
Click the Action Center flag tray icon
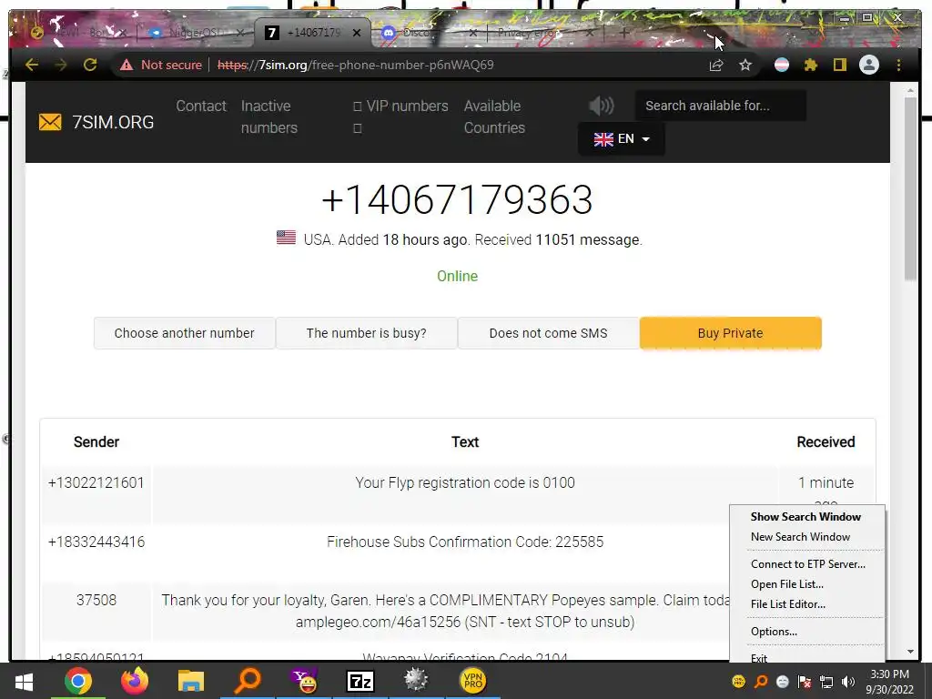click(805, 682)
